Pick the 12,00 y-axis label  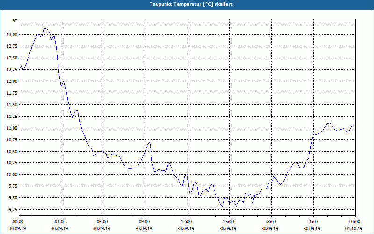coord(12,81)
